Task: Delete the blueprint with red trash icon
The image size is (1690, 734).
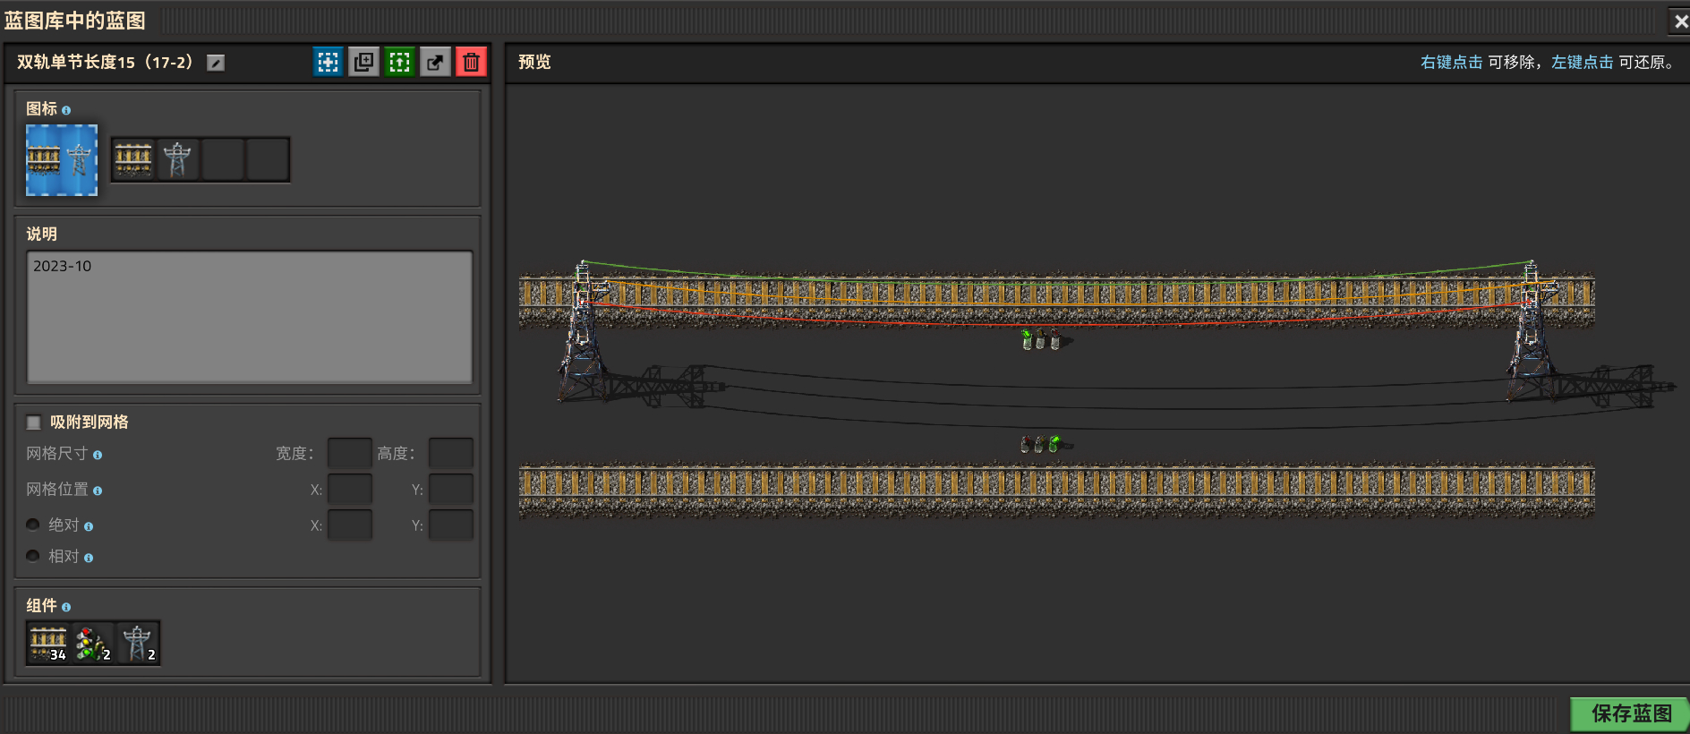Action: tap(472, 62)
